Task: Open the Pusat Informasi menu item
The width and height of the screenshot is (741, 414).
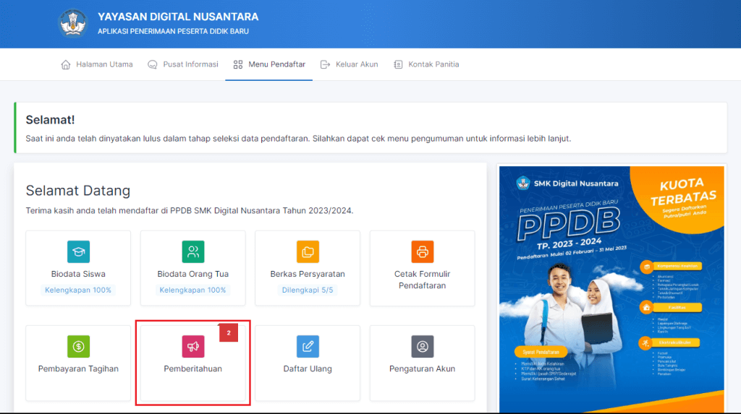Action: coord(183,64)
